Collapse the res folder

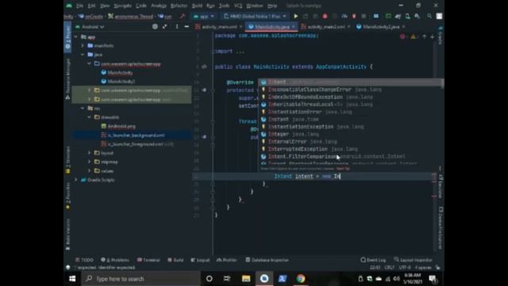(83, 108)
